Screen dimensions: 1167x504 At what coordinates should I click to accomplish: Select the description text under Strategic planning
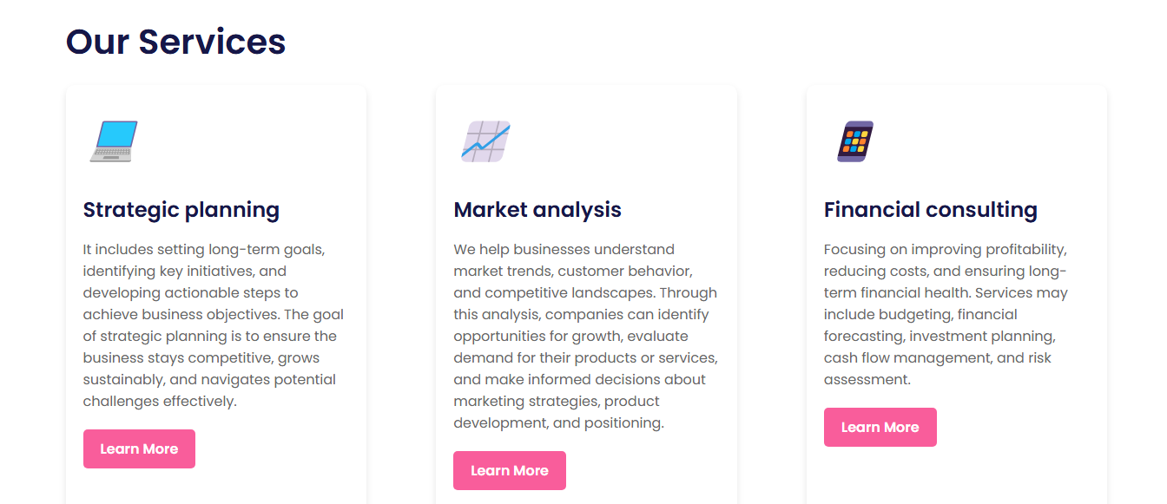pyautogui.click(x=213, y=325)
